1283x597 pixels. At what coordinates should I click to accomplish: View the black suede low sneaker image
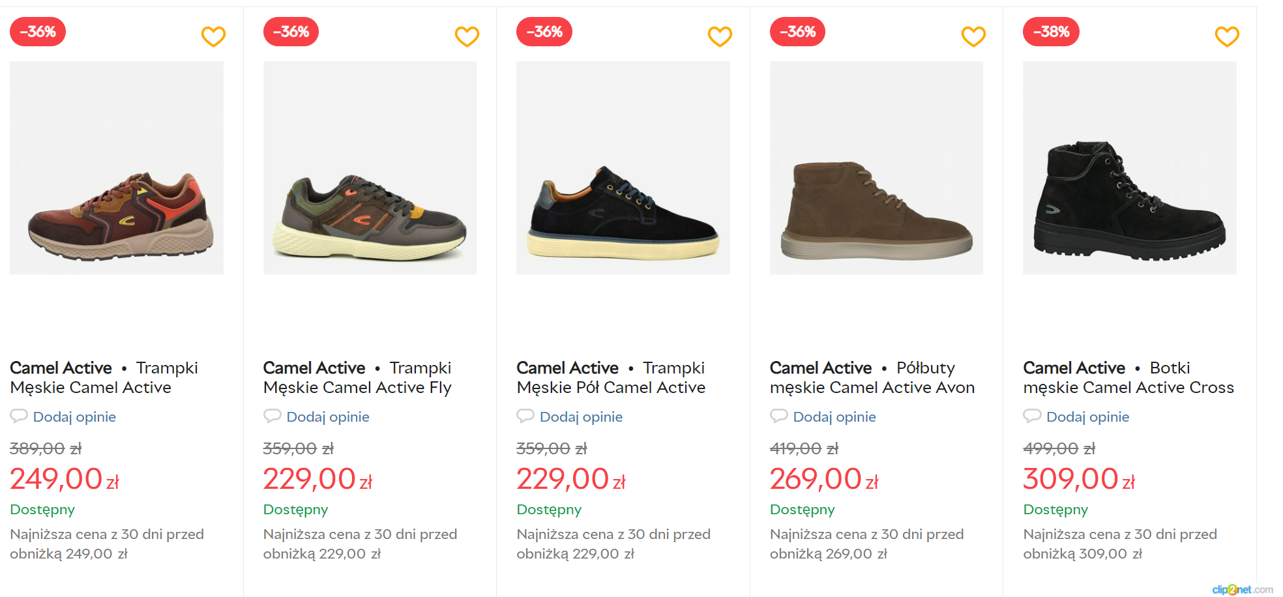pyautogui.click(x=623, y=168)
